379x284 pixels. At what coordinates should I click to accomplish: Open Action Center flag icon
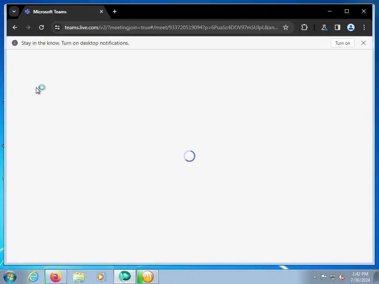323,277
